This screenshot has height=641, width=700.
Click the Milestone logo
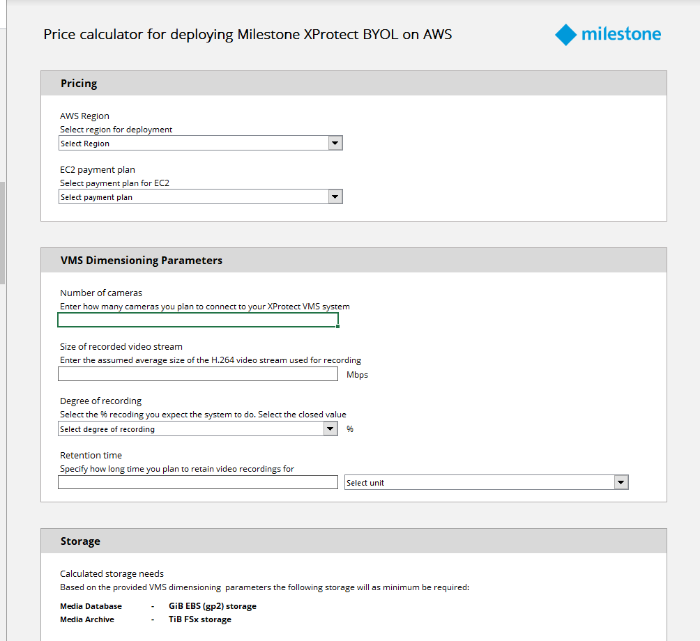coord(608,34)
